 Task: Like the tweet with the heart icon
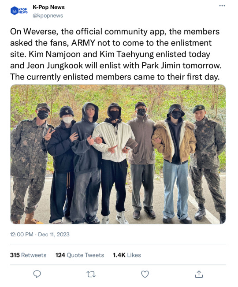tap(145, 274)
